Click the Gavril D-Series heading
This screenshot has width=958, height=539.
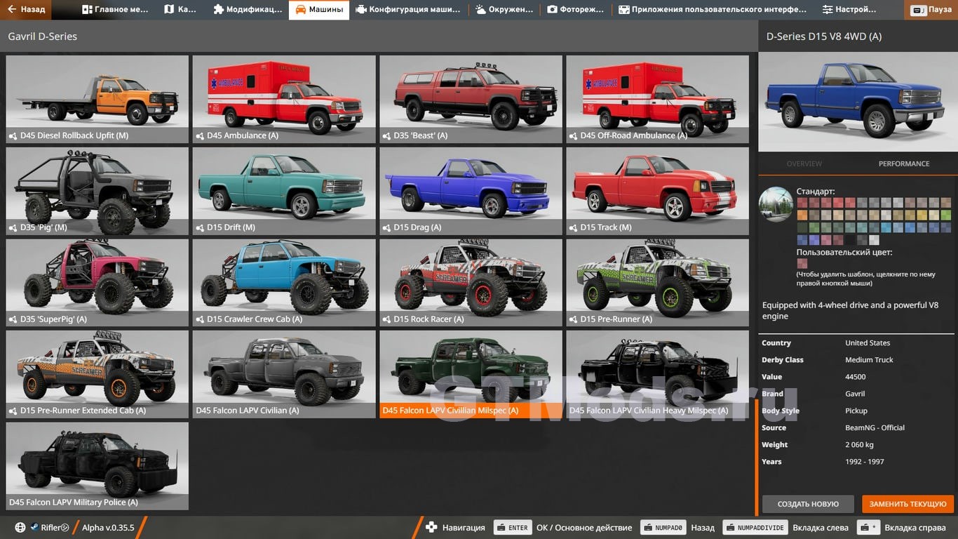(43, 36)
